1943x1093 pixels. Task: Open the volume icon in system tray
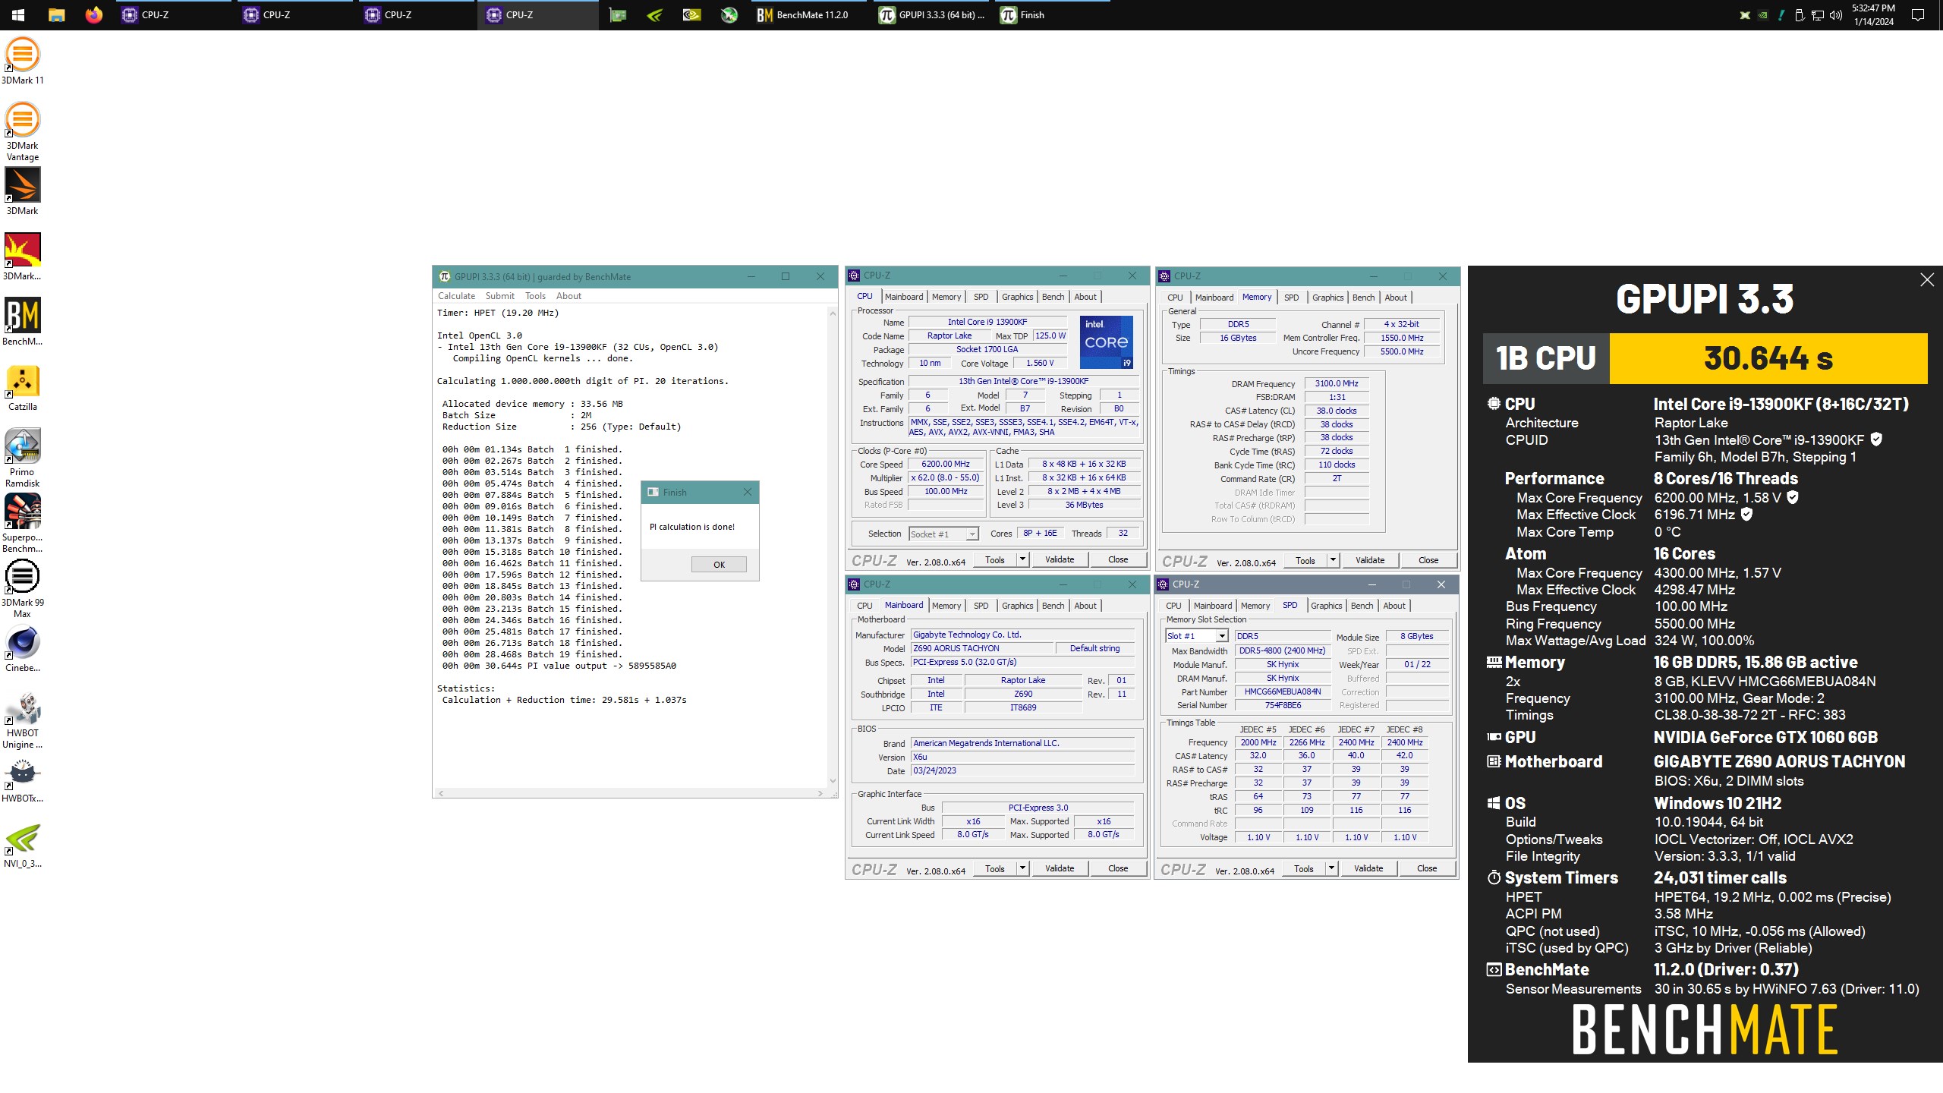tap(1835, 15)
